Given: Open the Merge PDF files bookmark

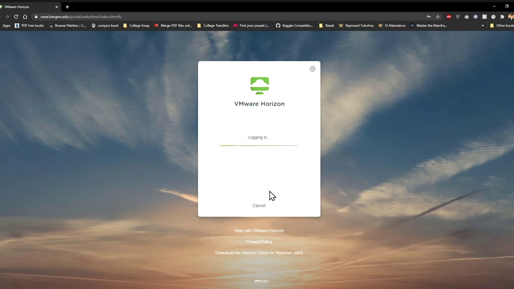Looking at the screenshot, I should tap(173, 26).
